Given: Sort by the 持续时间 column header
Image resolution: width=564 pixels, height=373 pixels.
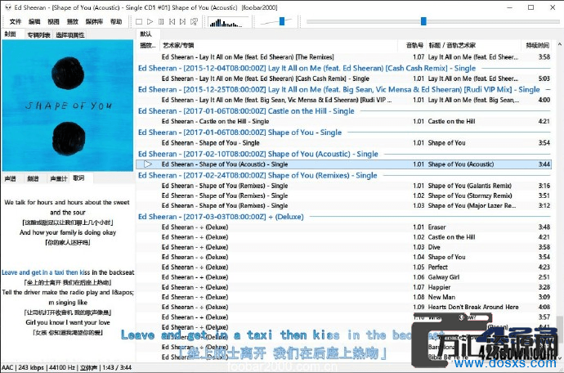Looking at the screenshot, I should 537,45.
